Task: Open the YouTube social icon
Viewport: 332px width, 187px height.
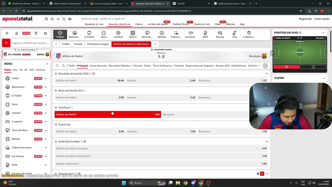Action: pos(70,19)
